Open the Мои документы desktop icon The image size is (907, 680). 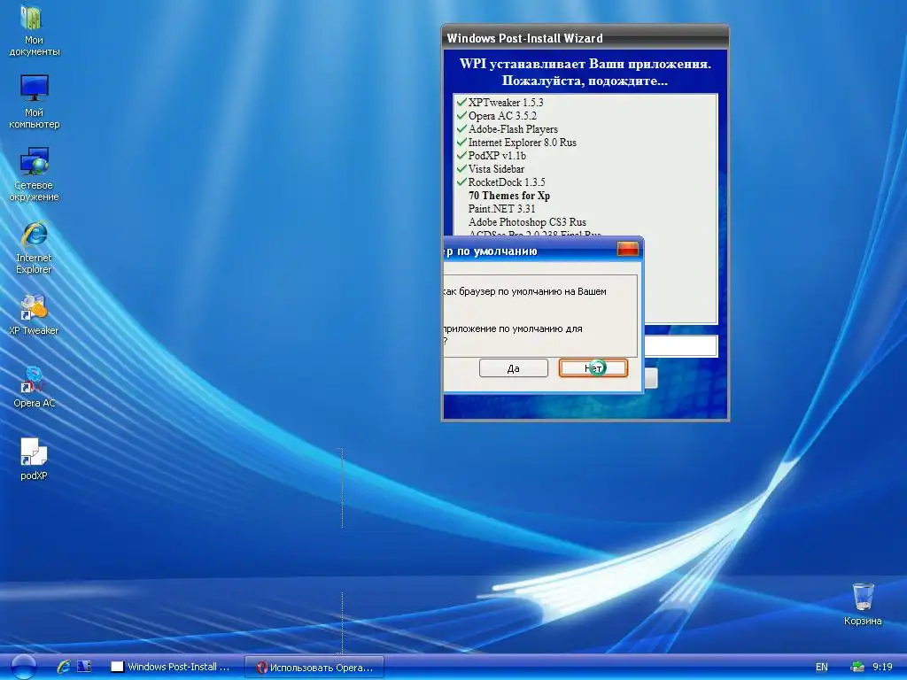(x=34, y=30)
